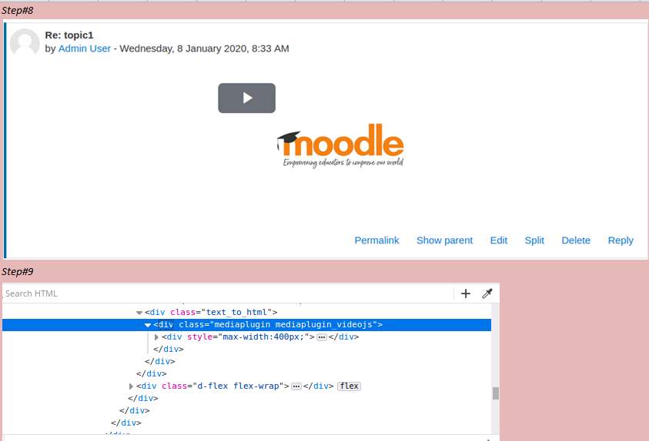Open the Admin User profile link
649x441 pixels.
click(85, 48)
